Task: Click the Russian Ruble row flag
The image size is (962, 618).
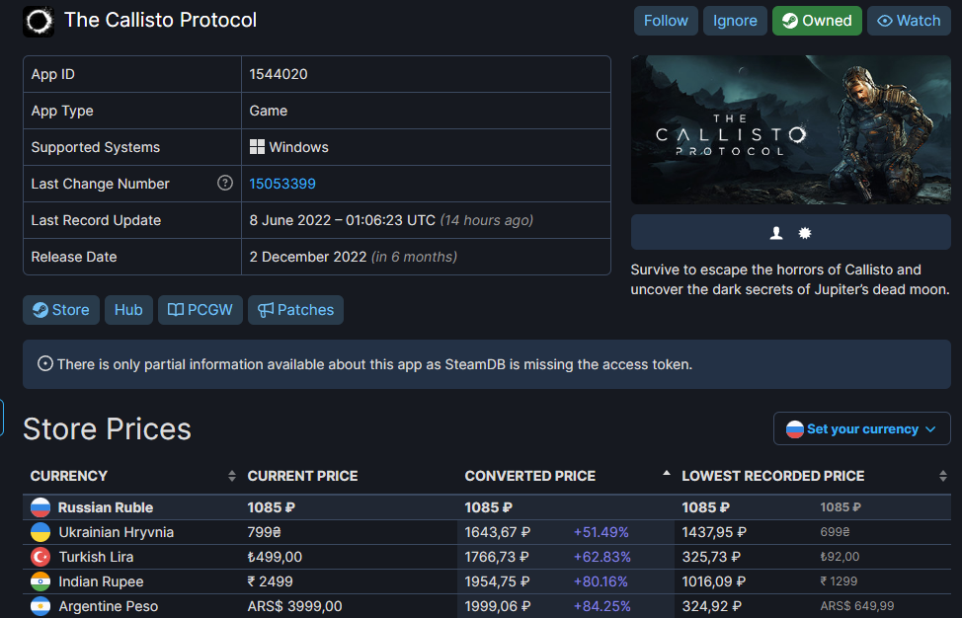Action: click(40, 507)
